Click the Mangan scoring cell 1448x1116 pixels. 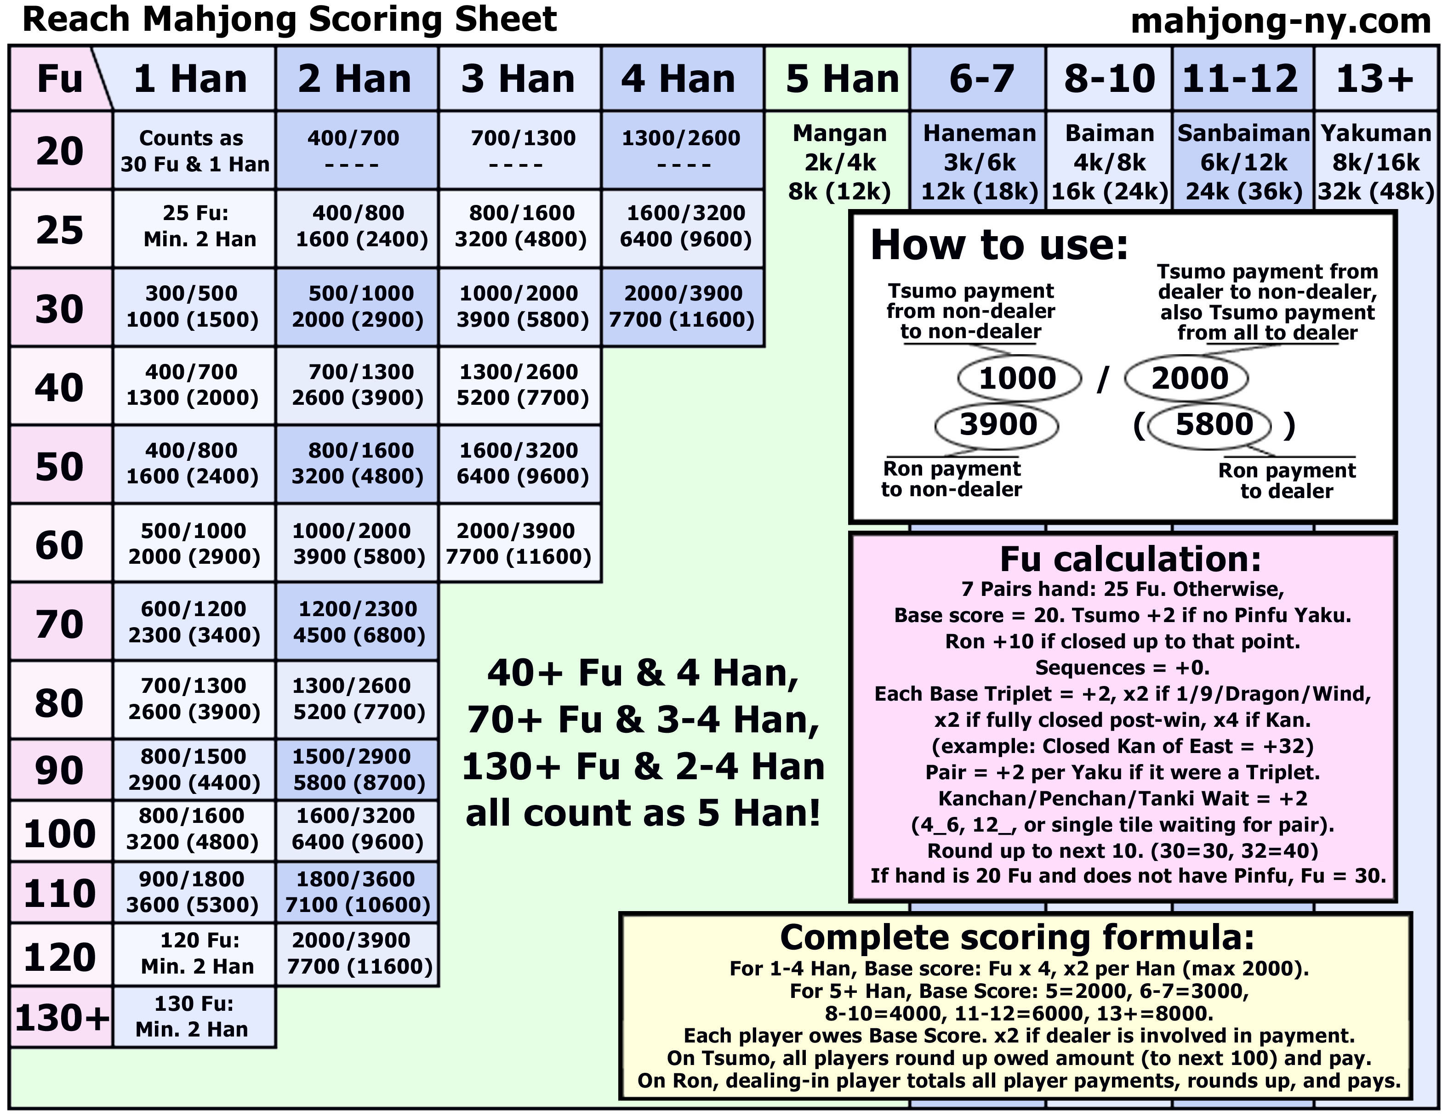coord(821,164)
